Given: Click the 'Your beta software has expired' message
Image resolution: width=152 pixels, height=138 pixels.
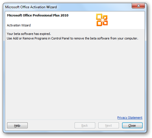Looking at the screenshot, I should tap(29, 34).
